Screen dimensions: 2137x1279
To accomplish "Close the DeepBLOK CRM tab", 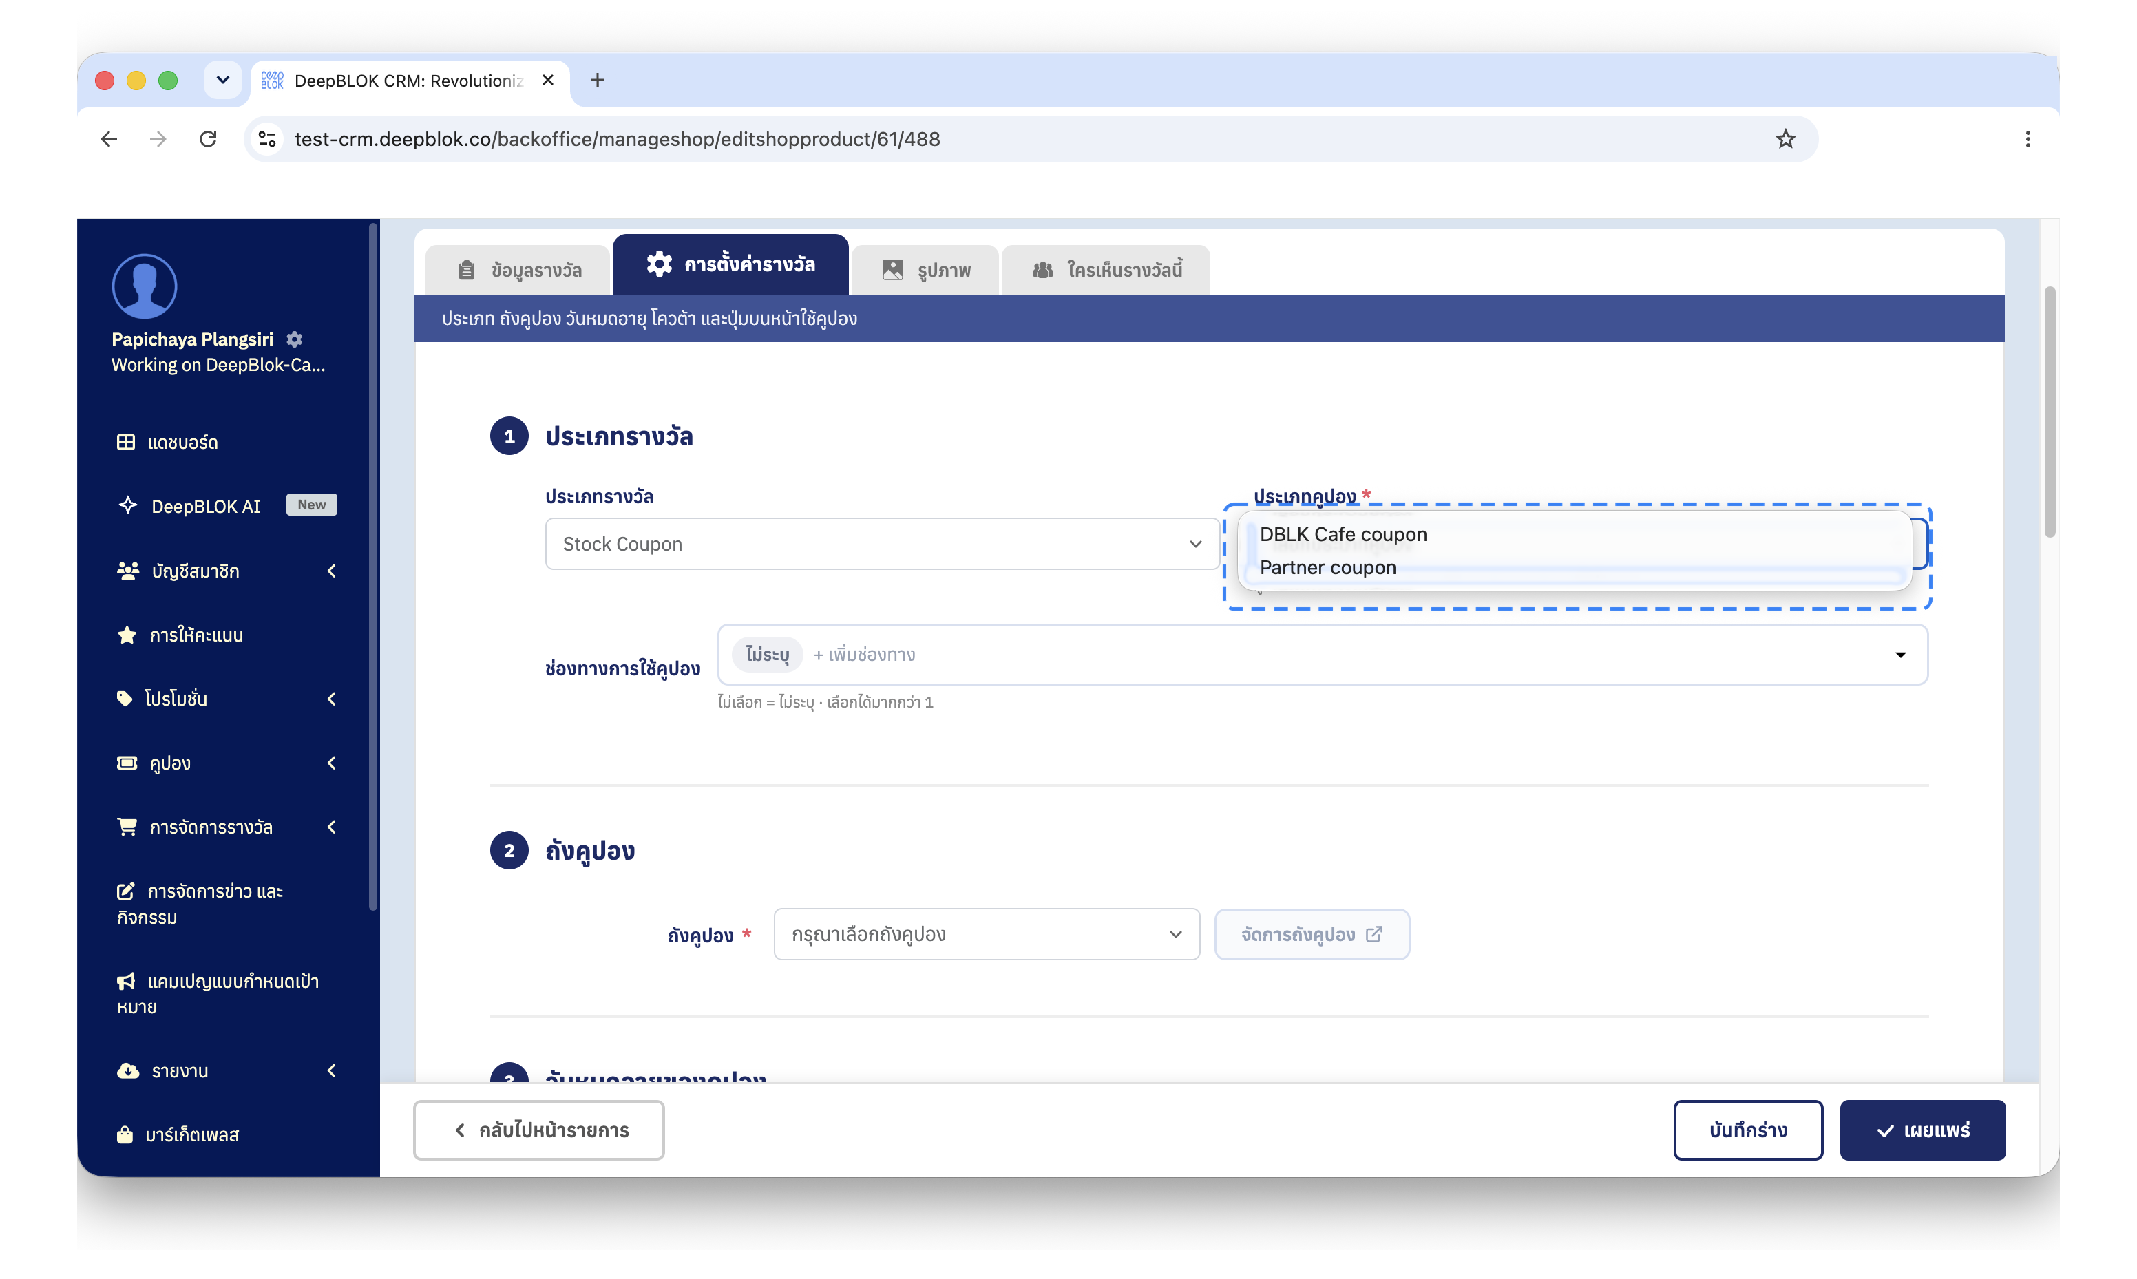I will [547, 80].
